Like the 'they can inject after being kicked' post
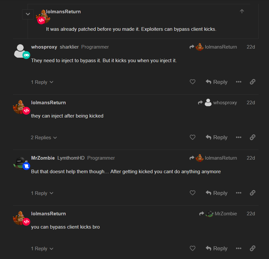The width and height of the screenshot is (269, 259). point(192,137)
